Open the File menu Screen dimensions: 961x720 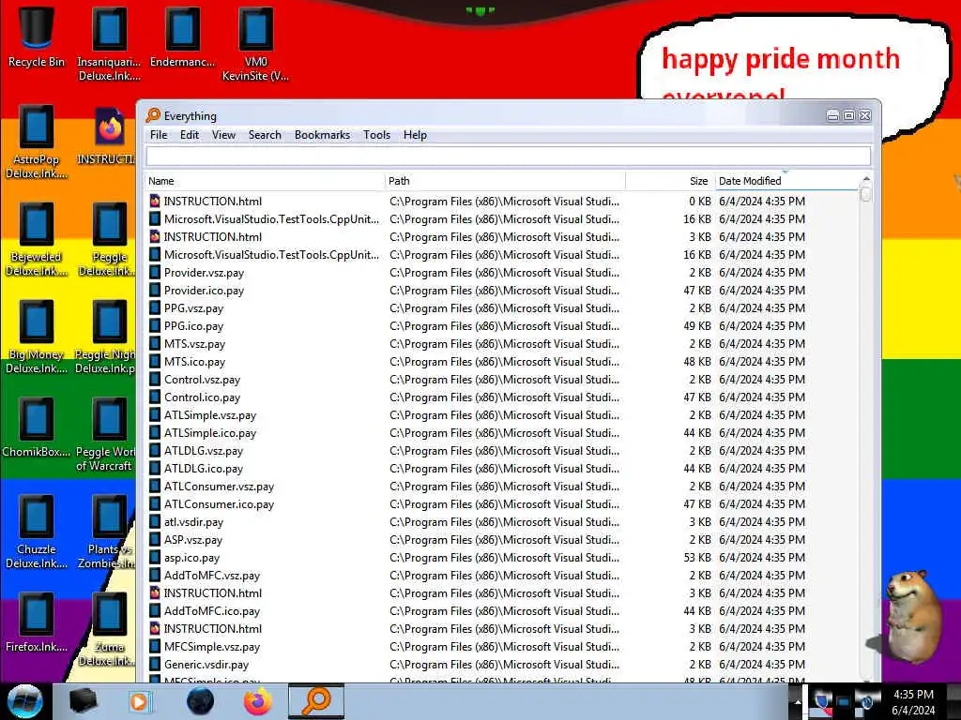159,135
